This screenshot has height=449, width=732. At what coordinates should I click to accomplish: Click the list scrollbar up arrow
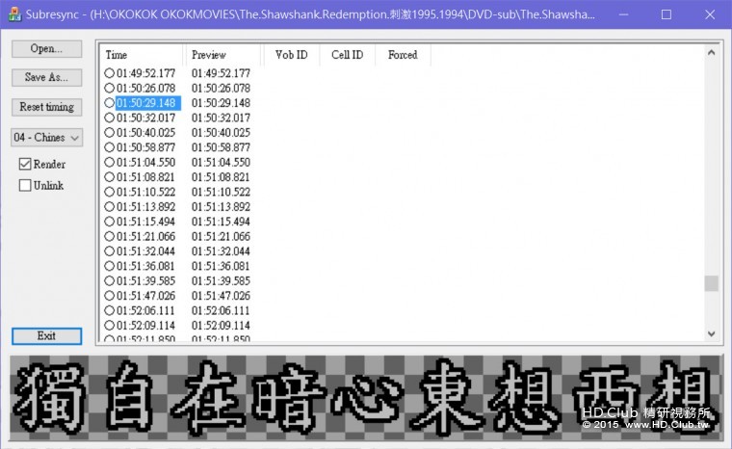coord(711,53)
